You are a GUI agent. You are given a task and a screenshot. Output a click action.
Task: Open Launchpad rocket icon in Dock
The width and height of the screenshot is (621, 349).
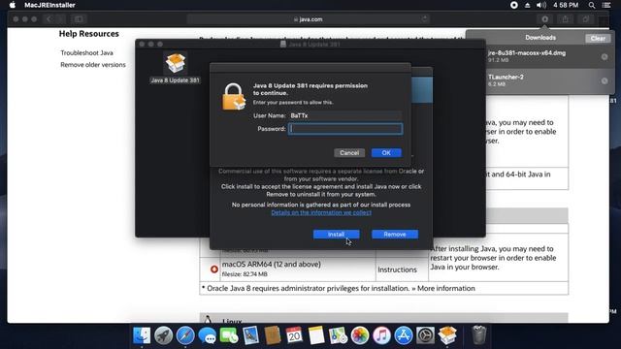(163, 335)
